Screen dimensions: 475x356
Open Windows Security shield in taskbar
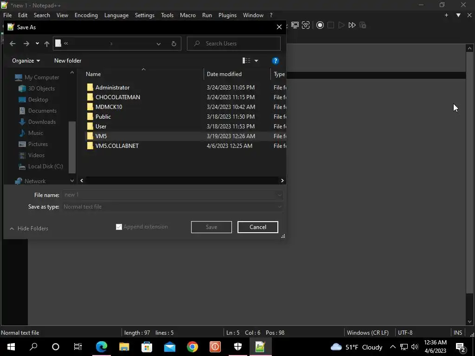[x=238, y=347]
